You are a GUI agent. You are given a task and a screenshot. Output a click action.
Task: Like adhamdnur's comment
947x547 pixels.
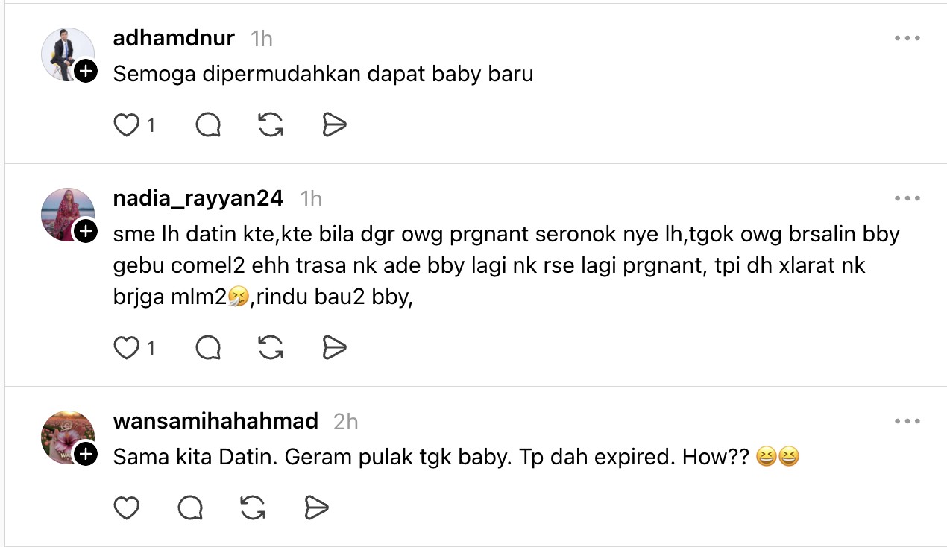coord(127,125)
